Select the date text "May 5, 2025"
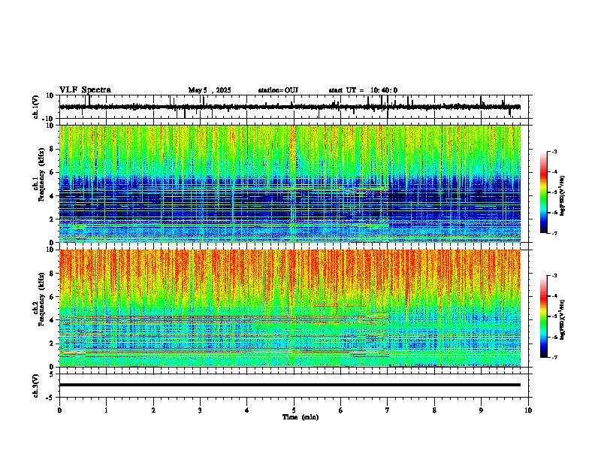The height and width of the screenshot is (460, 595). (x=210, y=90)
